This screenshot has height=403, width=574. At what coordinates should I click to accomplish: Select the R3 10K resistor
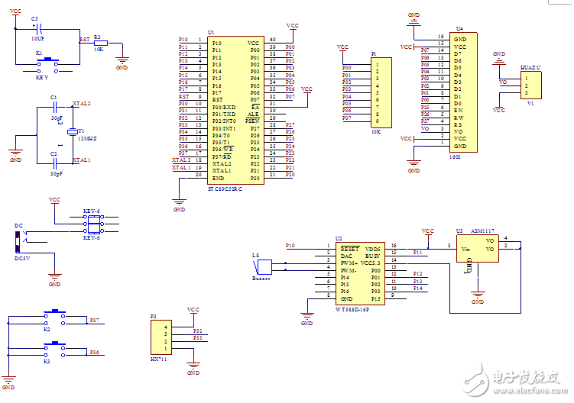pyautogui.click(x=100, y=43)
